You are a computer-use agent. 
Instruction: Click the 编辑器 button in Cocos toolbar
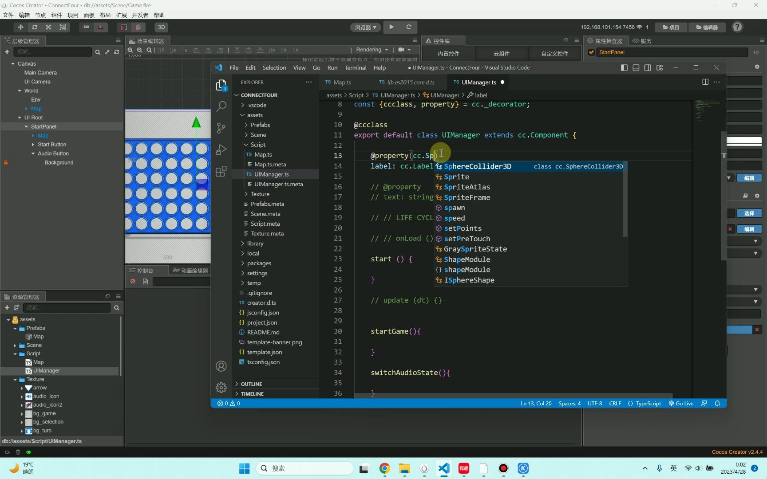(707, 27)
